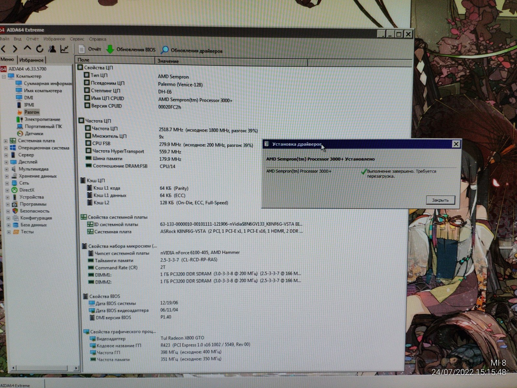
Task: Open the graph chart toolbar icon
Action: (x=64, y=49)
